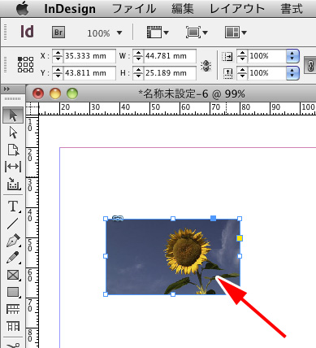
Task: Click the reference point locator grid
Action: coord(25,64)
